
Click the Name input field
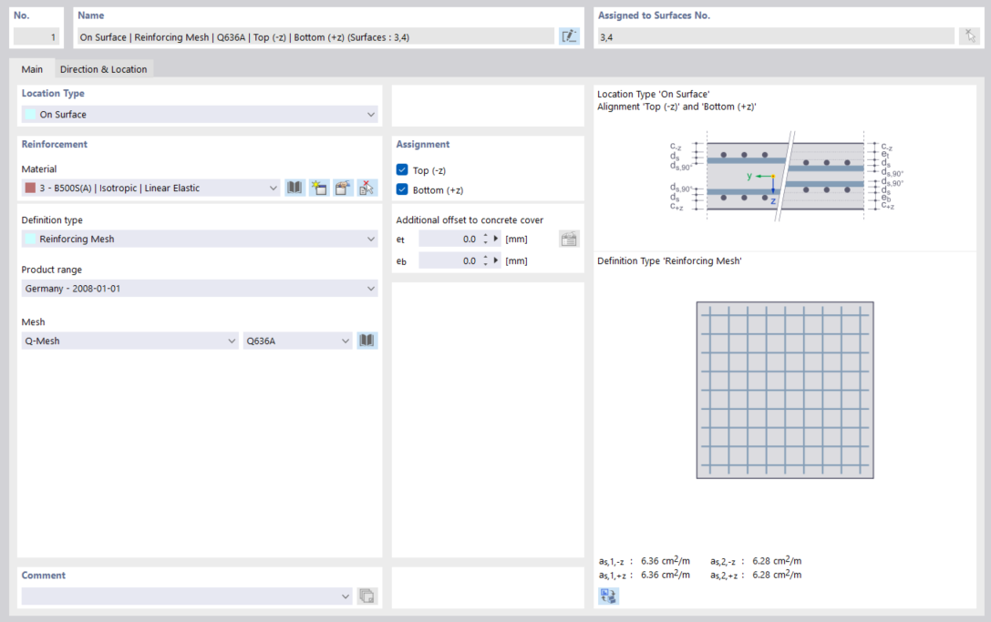[316, 36]
